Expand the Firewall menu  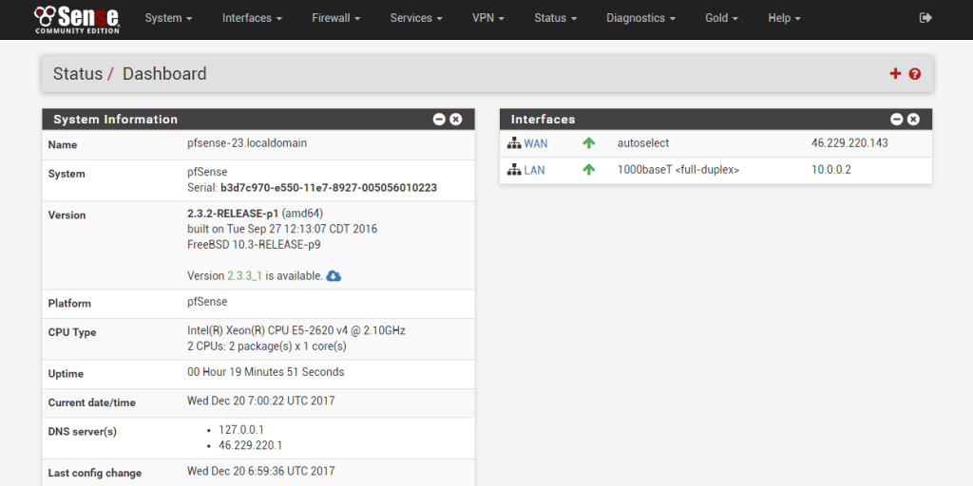(x=335, y=19)
